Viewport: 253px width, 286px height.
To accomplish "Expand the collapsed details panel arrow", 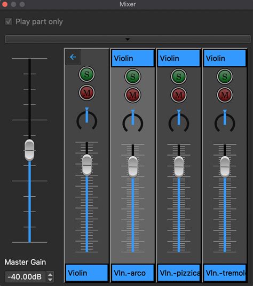I will (128, 39).
